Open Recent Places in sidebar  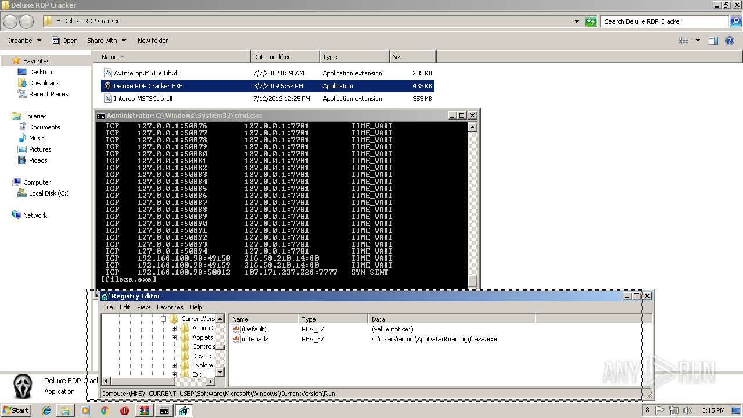(48, 94)
